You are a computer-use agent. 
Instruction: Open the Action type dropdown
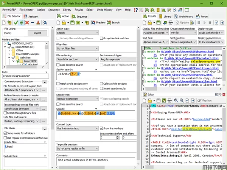point(76,33)
